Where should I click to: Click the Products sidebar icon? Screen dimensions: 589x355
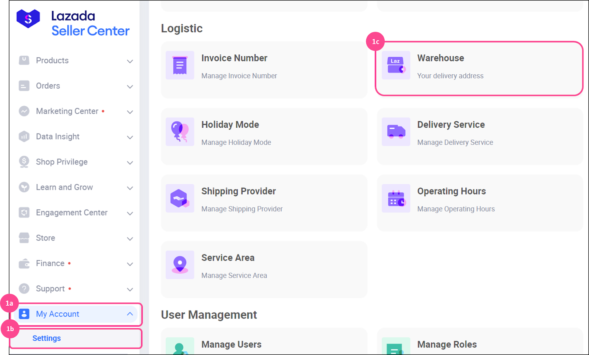click(x=24, y=60)
